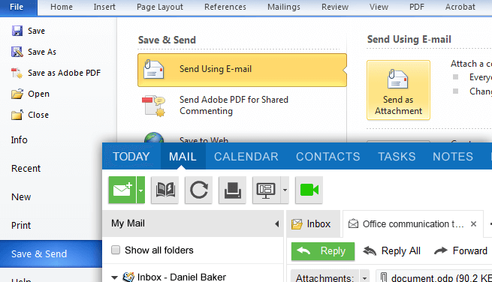Click the refresh mail icon
This screenshot has height=282, width=492.
click(198, 190)
